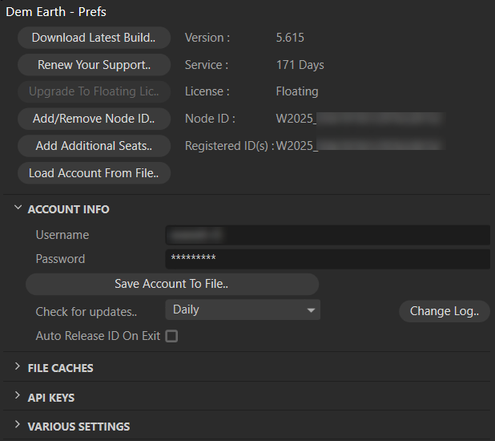Image resolution: width=495 pixels, height=441 pixels.
Task: Open the Check for updates dropdown
Action: (243, 310)
